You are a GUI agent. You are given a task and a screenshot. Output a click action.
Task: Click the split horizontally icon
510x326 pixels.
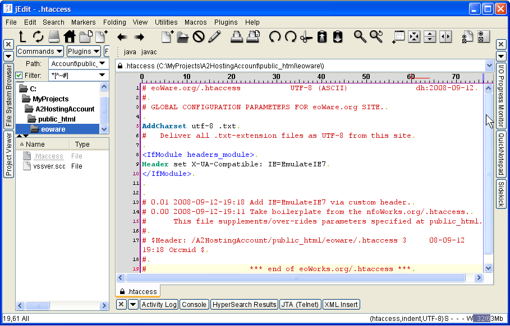point(430,37)
